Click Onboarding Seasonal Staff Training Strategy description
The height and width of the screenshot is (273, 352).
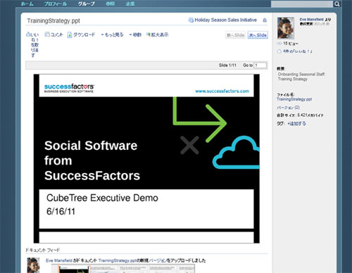(301, 77)
